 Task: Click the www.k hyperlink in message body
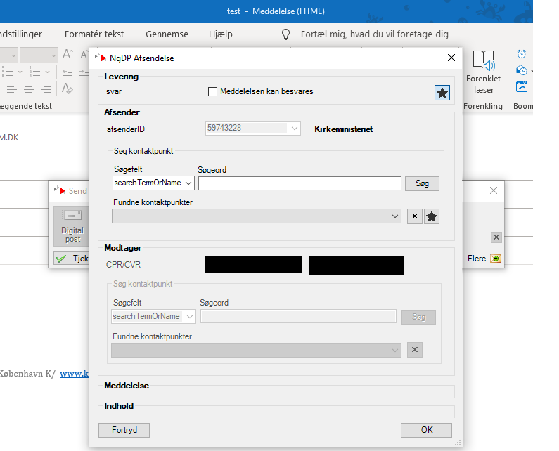click(74, 374)
